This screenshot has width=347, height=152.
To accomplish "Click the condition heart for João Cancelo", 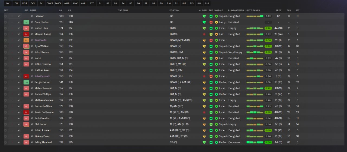I will pyautogui.click(x=204, y=76).
